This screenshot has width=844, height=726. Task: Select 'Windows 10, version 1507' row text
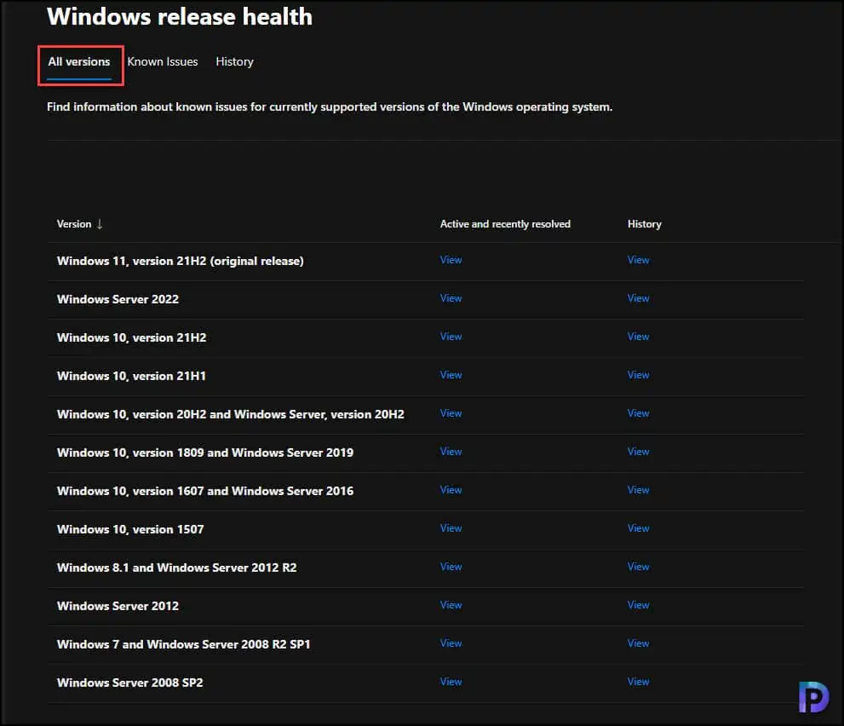click(x=130, y=529)
